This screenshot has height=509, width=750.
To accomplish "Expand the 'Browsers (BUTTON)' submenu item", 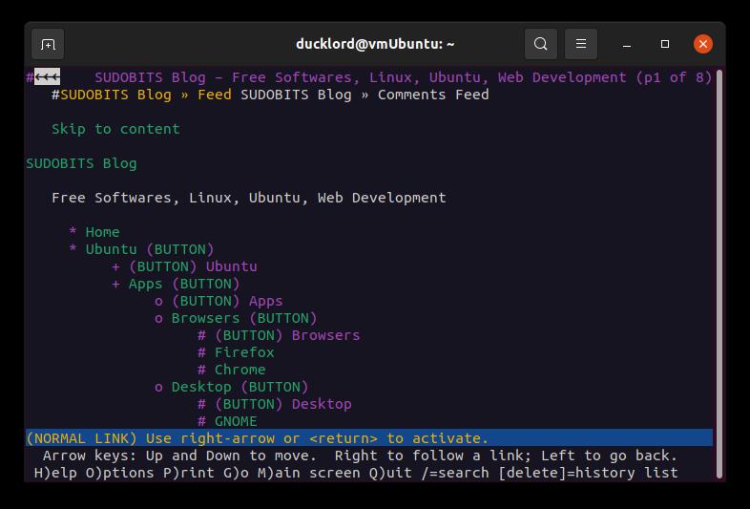I will (x=243, y=318).
